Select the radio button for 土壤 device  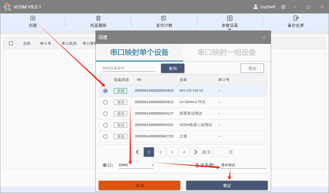pyautogui.click(x=106, y=136)
